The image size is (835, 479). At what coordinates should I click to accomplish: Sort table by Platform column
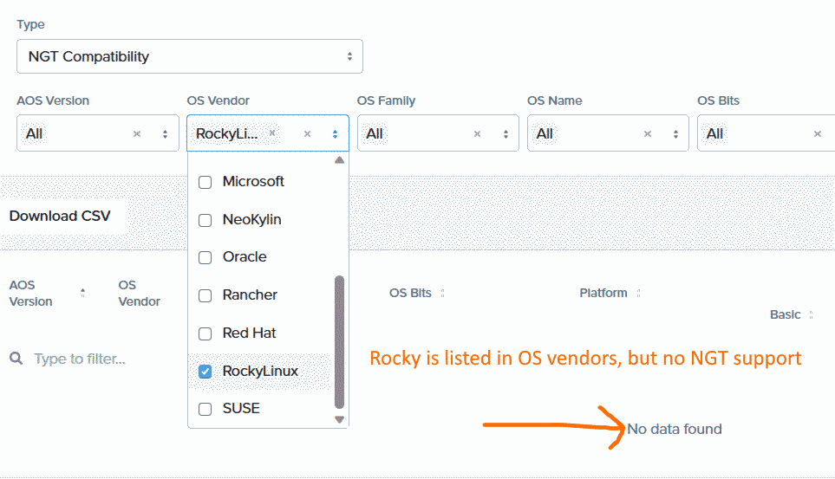click(x=638, y=294)
